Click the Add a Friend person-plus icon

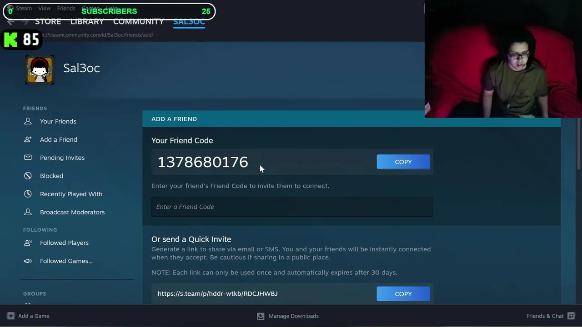[x=28, y=139]
